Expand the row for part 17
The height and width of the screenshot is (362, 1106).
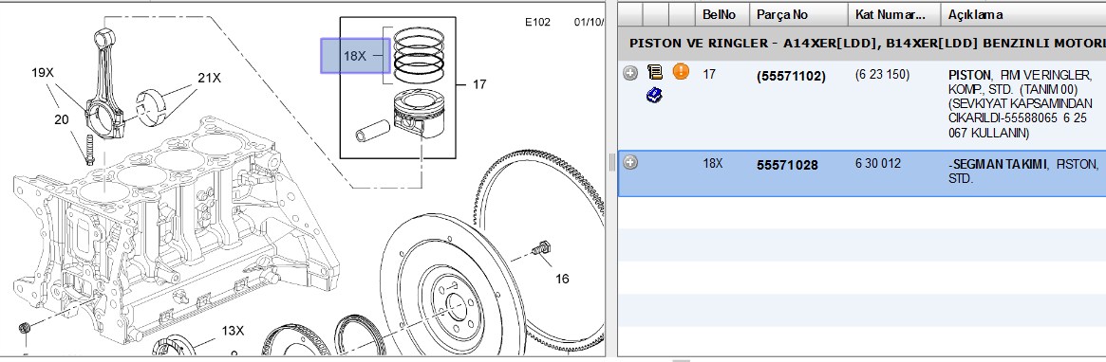pos(630,73)
